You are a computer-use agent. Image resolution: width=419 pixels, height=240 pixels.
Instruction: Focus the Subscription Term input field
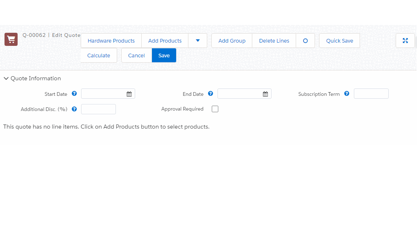371,94
